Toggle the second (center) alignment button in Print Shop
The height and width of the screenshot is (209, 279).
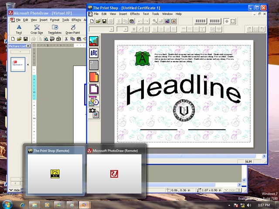[161, 29]
